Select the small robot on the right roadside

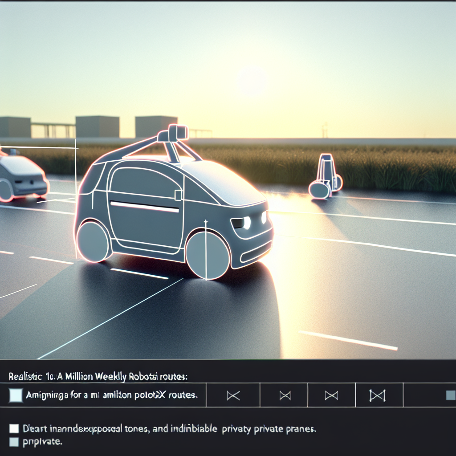[x=325, y=177]
